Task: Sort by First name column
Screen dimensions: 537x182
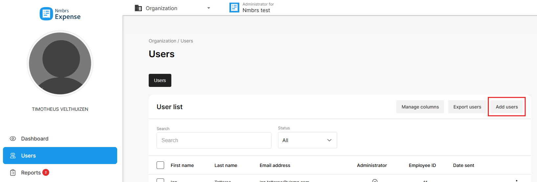Action: pyautogui.click(x=182, y=165)
